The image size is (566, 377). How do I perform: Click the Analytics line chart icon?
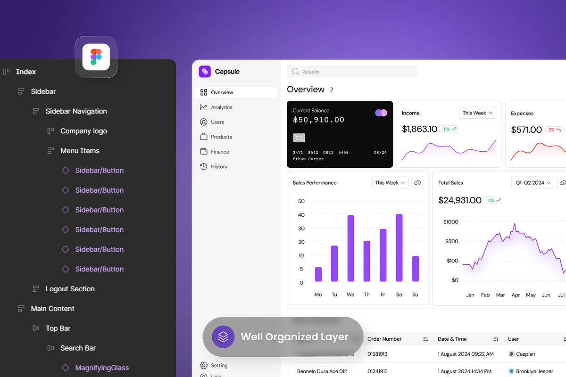[x=204, y=107]
